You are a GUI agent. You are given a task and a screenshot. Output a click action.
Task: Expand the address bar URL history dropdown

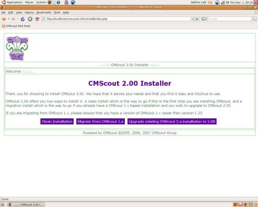pyautogui.click(x=193, y=19)
